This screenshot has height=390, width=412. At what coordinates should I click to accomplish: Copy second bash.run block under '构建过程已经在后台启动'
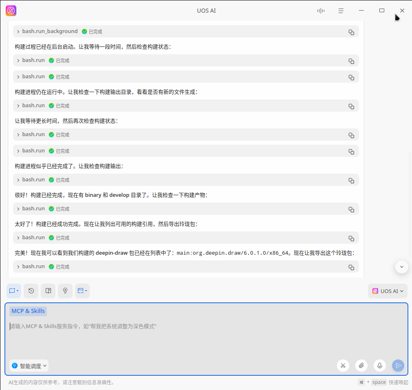click(351, 77)
